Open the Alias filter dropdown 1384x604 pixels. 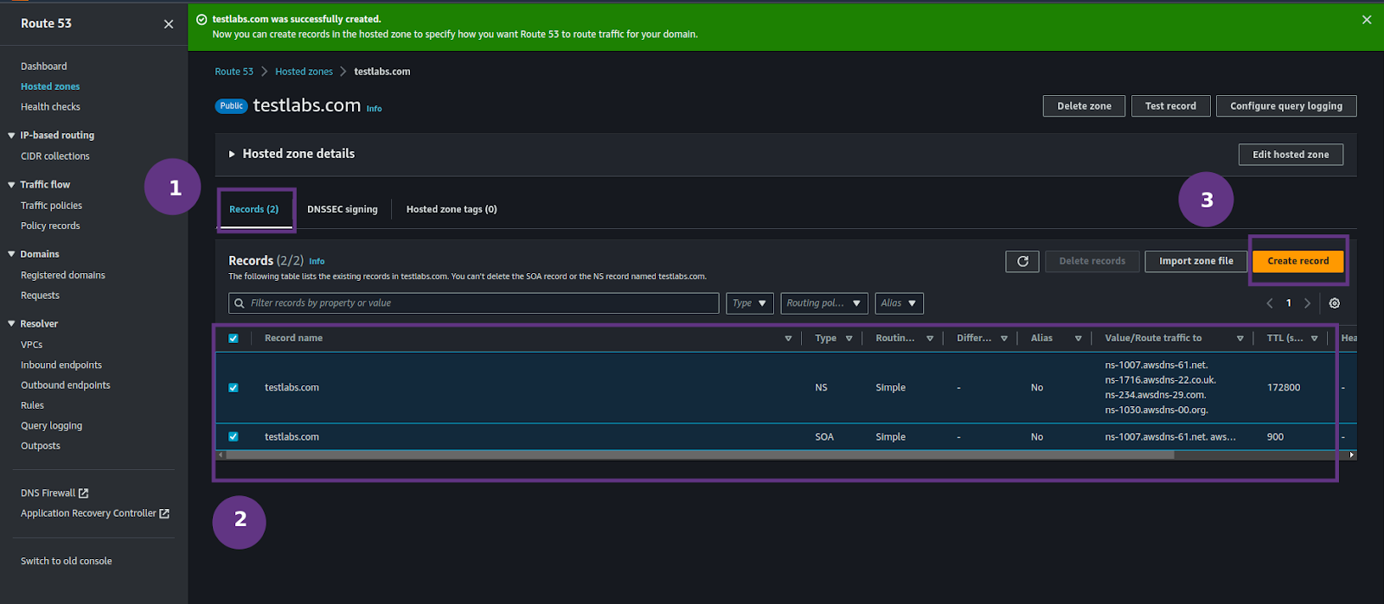click(x=899, y=303)
